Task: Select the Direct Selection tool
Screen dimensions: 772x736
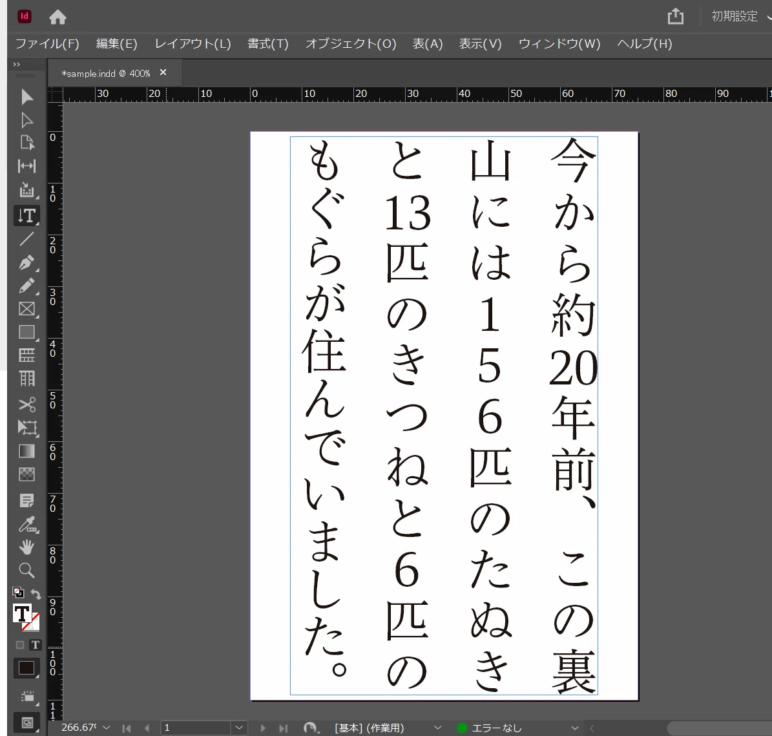Action: click(26, 120)
